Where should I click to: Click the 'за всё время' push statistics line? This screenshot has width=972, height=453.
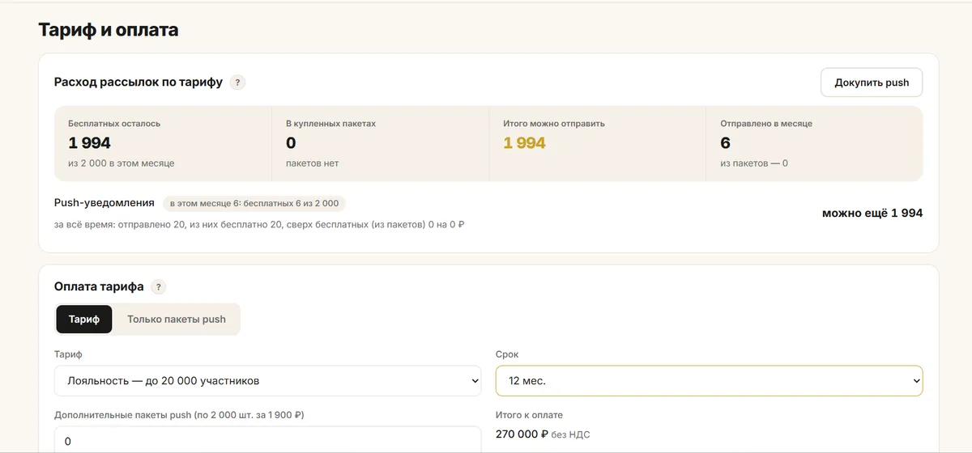[x=259, y=224]
